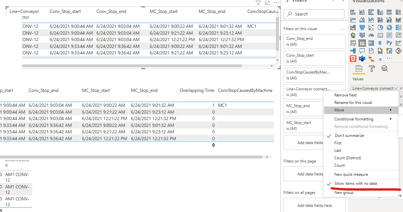Select the Clustered bar chart visual
The height and width of the screenshot is (212, 403).
371,12
